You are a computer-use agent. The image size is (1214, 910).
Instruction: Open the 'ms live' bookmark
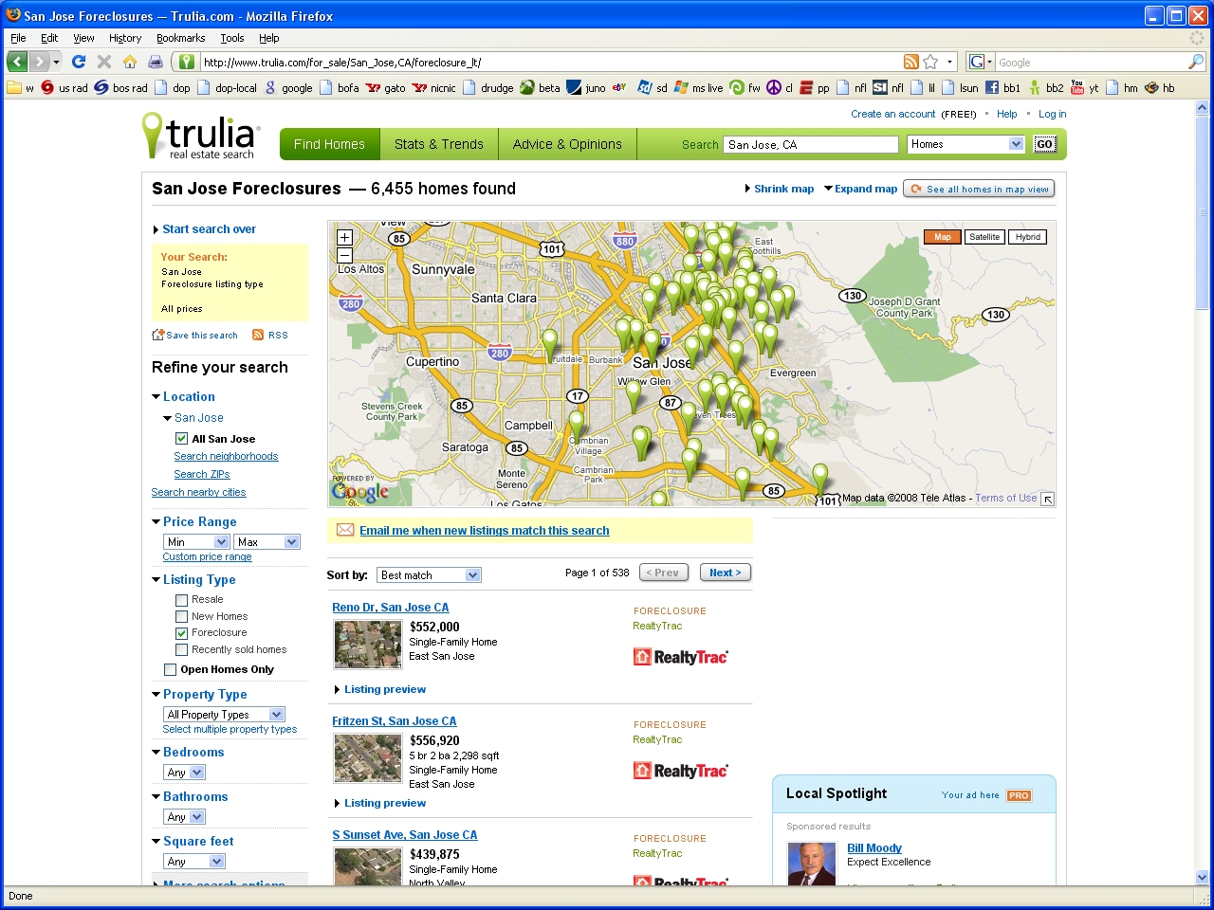pos(699,87)
